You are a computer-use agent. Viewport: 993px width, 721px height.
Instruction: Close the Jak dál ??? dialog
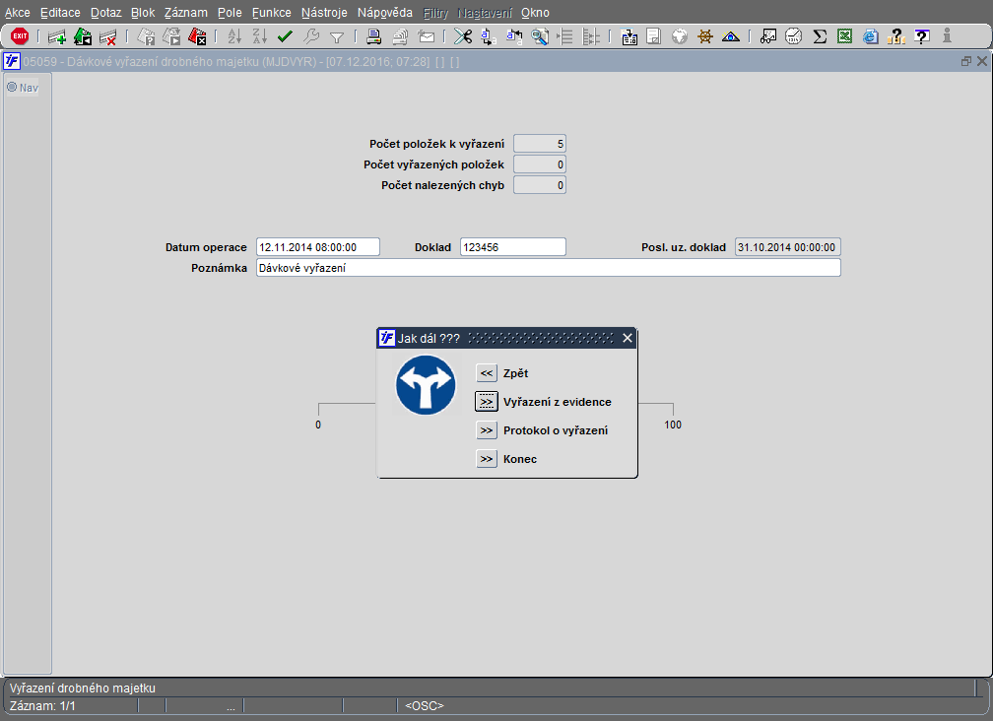click(627, 338)
